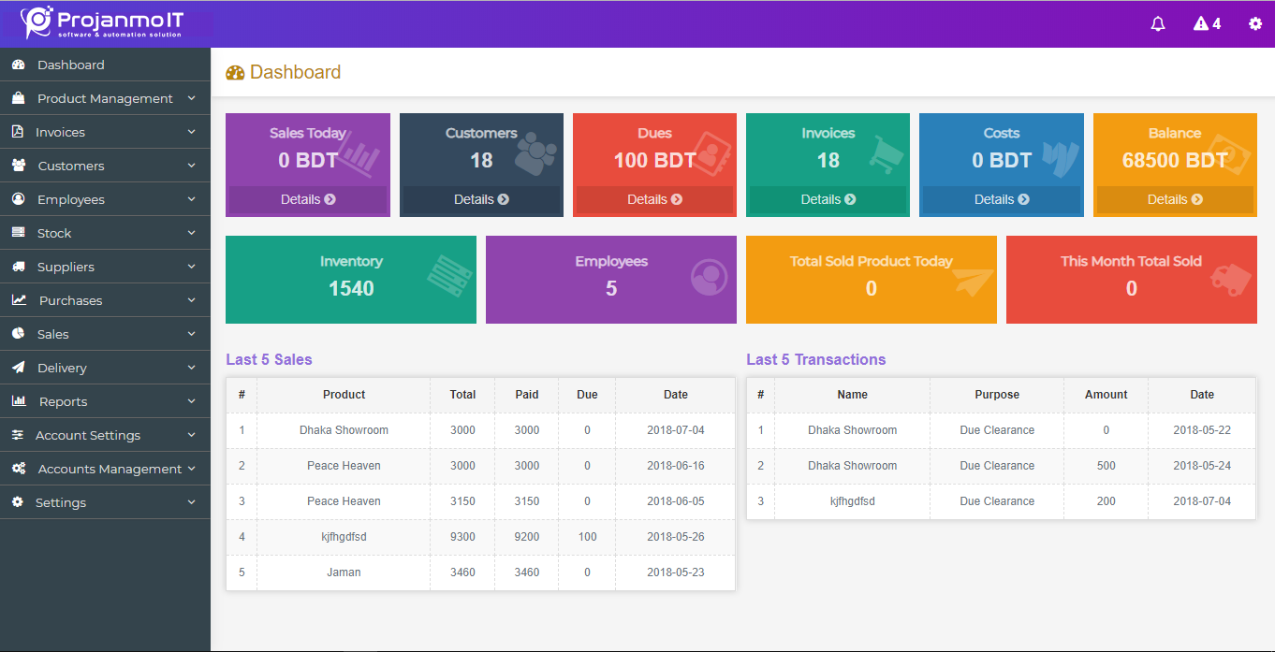This screenshot has width=1275, height=652.
Task: Open the Reports bar-chart icon
Action: [20, 401]
